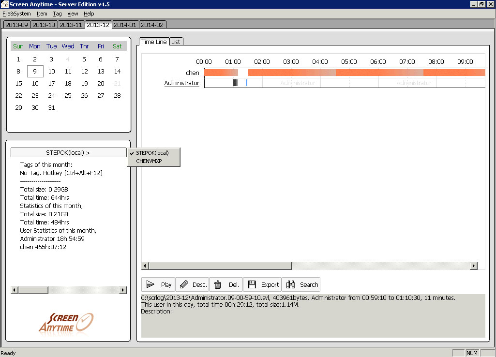496x357 pixels.
Task: Click timeline scrollbar right arrow
Action: click(x=474, y=266)
